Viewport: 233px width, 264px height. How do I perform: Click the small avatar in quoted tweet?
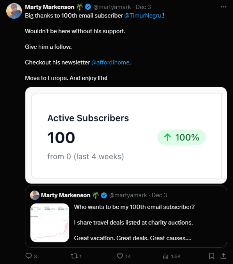pos(35,195)
